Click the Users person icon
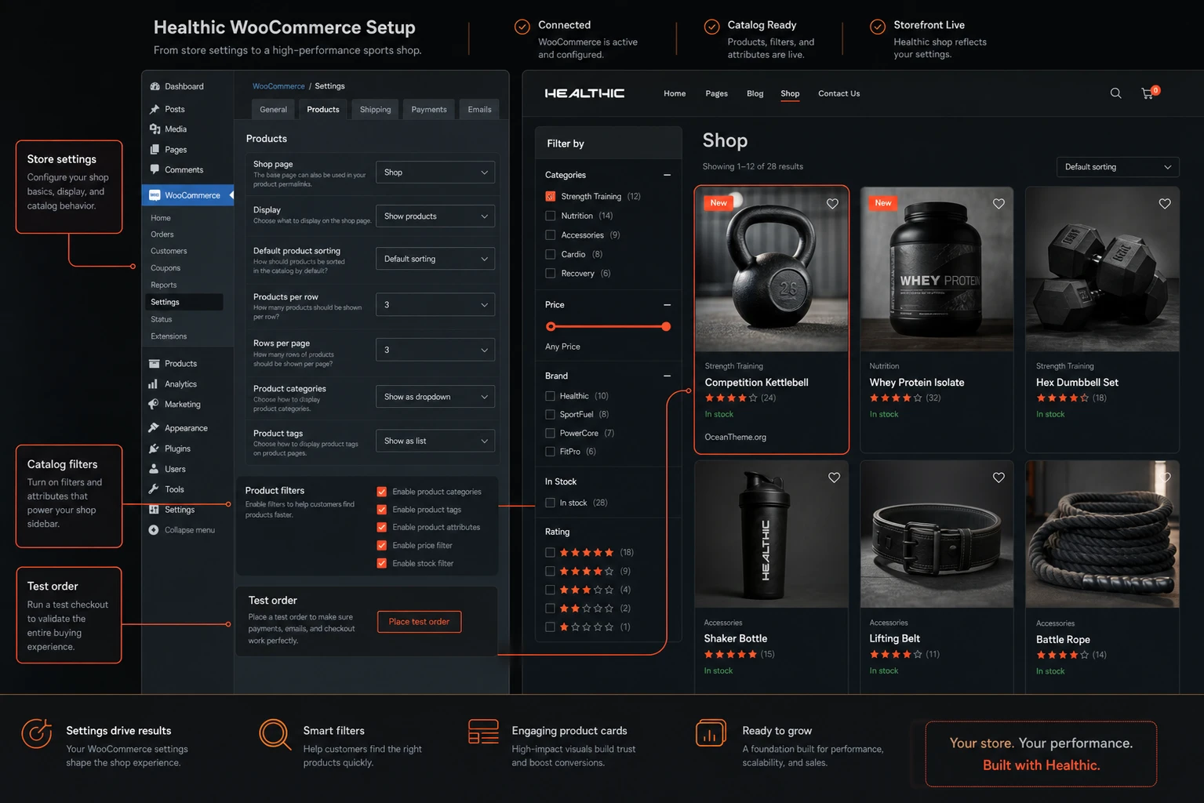Image resolution: width=1204 pixels, height=803 pixels. click(154, 469)
